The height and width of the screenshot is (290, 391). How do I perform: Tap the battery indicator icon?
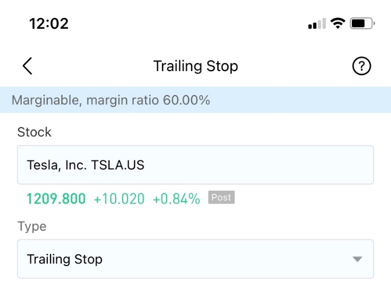[x=362, y=23]
